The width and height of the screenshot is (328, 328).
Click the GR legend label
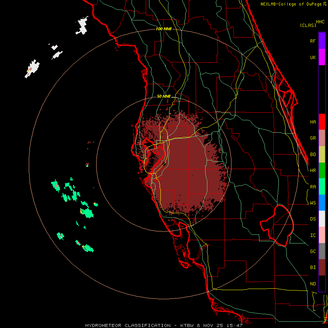313,138
